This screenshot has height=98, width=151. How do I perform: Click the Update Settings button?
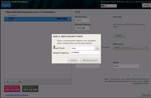tap(139, 75)
